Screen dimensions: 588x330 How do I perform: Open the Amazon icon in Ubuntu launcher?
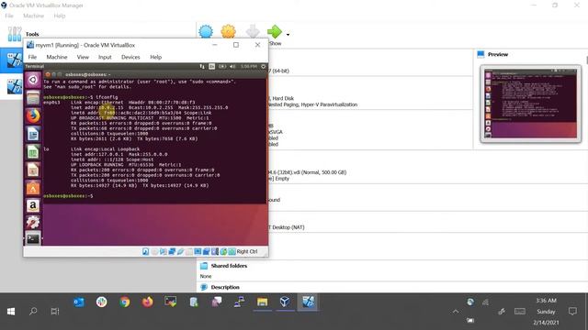pos(33,205)
